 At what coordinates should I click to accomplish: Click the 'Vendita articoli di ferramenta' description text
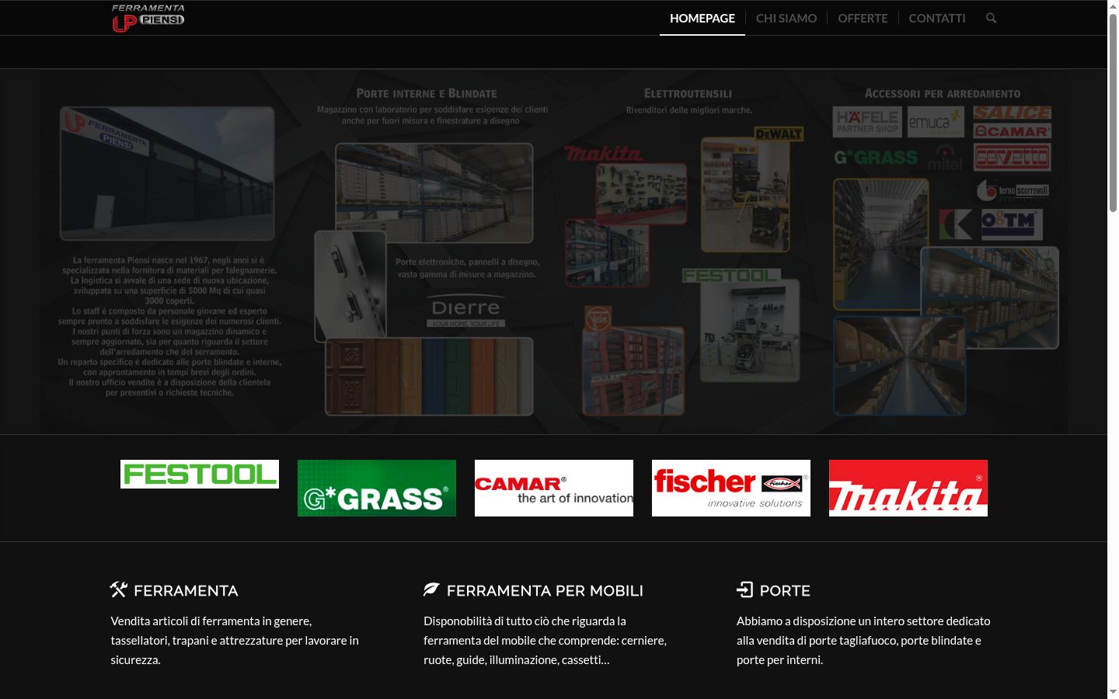[x=235, y=640]
